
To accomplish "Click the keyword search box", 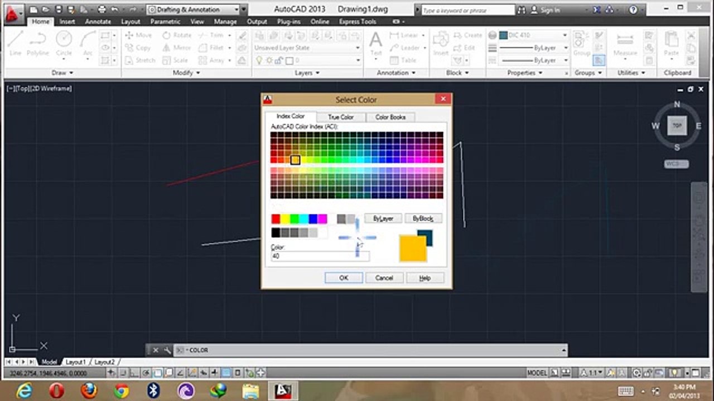I will [467, 10].
